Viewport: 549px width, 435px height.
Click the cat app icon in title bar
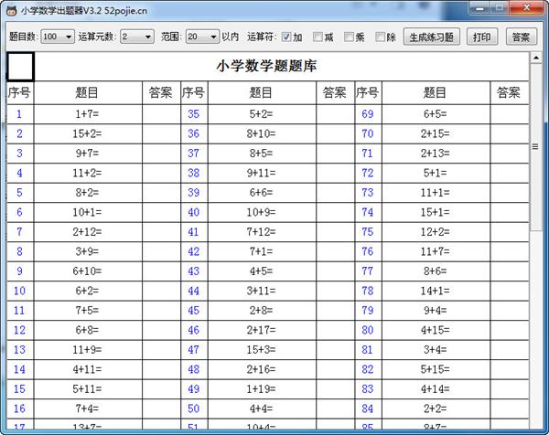click(12, 10)
